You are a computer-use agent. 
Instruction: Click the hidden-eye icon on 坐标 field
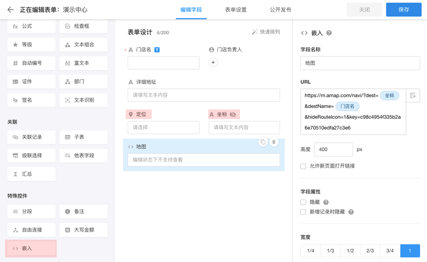click(233, 114)
